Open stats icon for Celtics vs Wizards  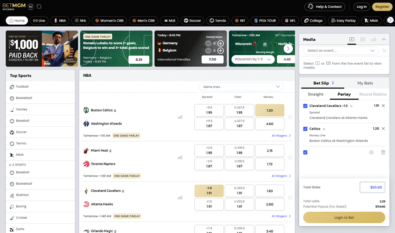(180, 117)
